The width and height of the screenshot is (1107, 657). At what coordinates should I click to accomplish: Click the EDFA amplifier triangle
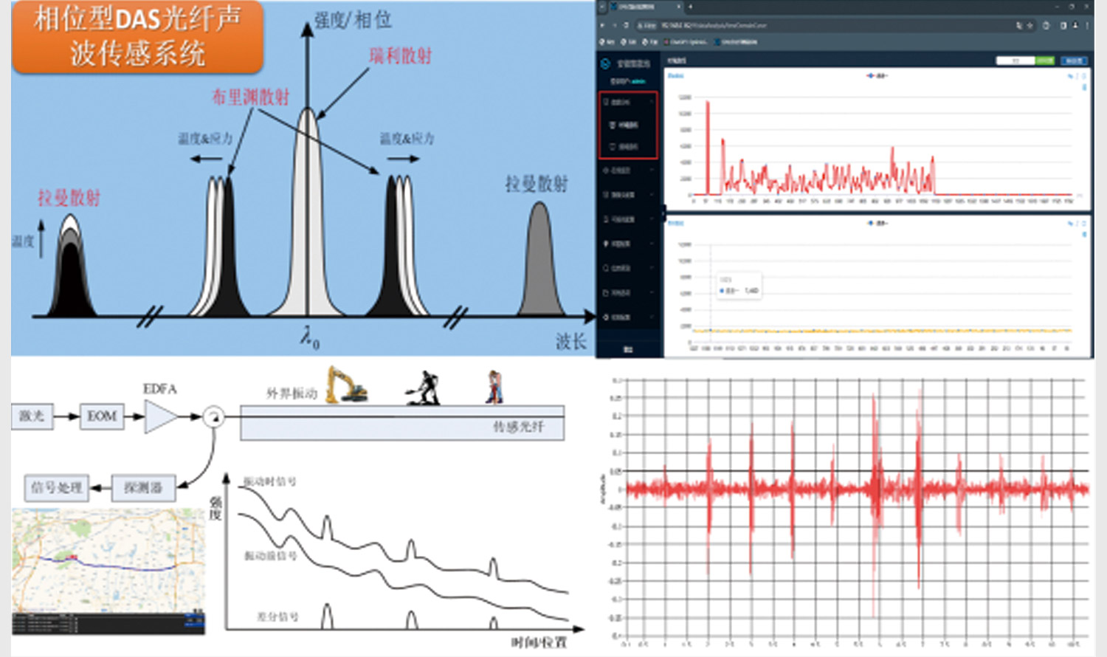tap(160, 416)
